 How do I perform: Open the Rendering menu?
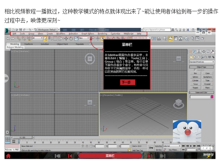[102, 33]
